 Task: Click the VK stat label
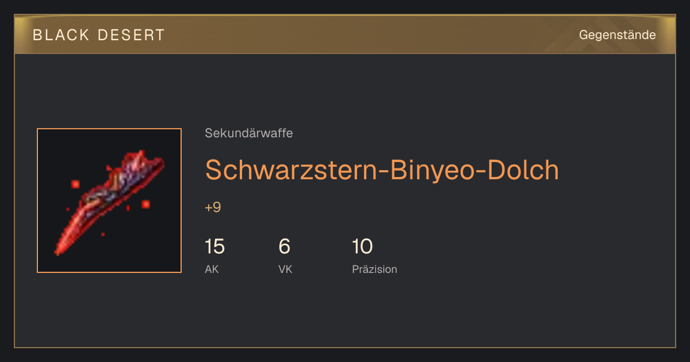click(285, 269)
